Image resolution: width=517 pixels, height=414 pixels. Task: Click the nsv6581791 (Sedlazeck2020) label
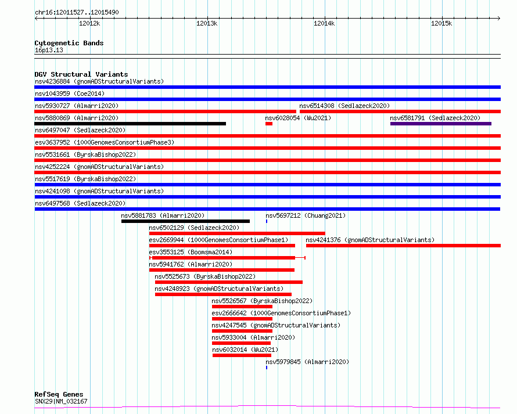tap(435, 118)
